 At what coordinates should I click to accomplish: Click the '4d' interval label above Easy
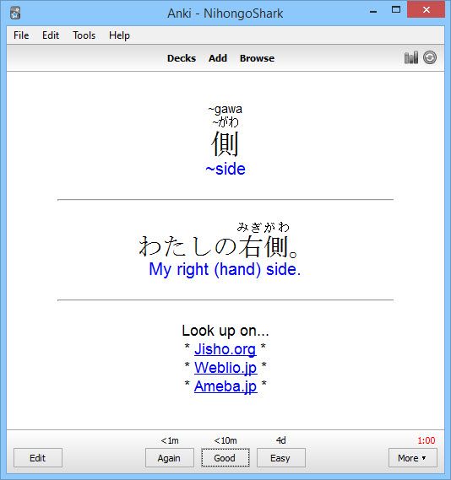[x=281, y=440]
